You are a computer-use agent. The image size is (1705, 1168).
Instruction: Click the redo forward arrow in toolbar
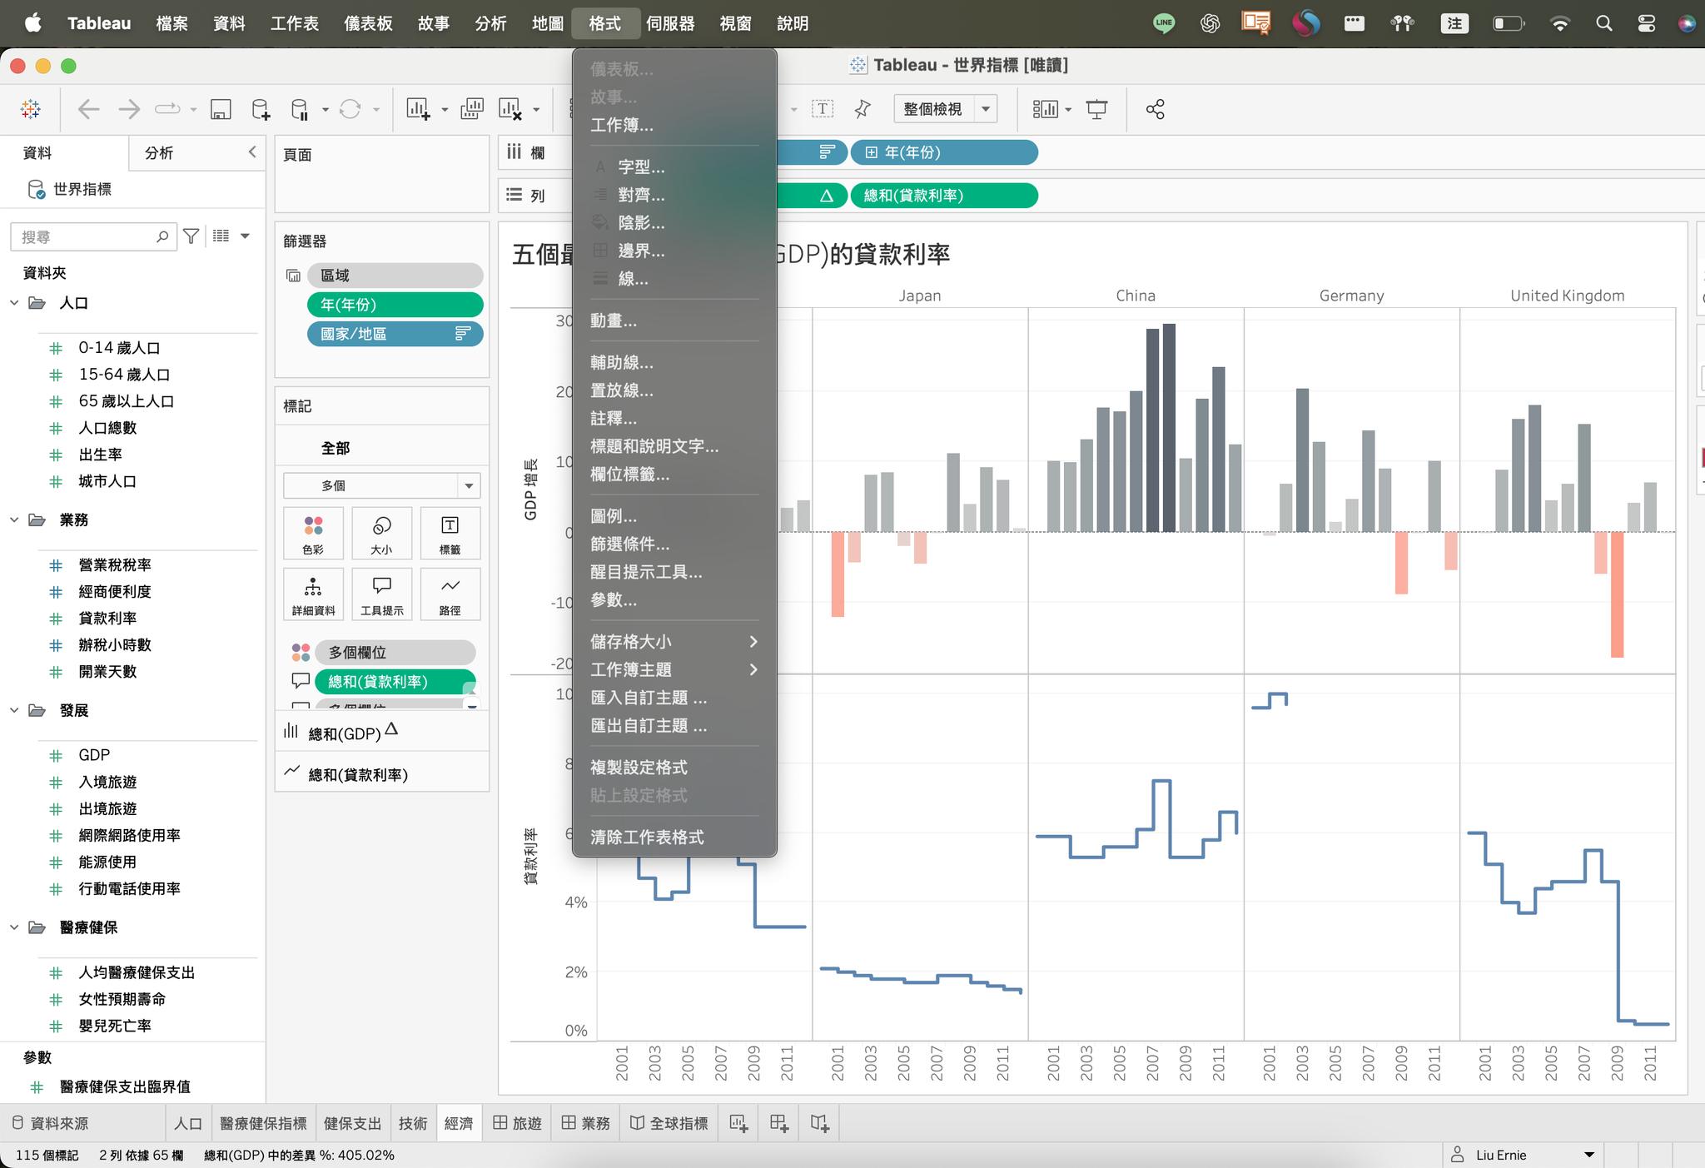tap(129, 109)
